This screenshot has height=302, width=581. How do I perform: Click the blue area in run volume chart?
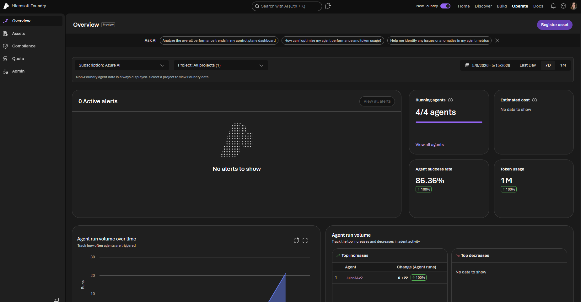(281, 292)
